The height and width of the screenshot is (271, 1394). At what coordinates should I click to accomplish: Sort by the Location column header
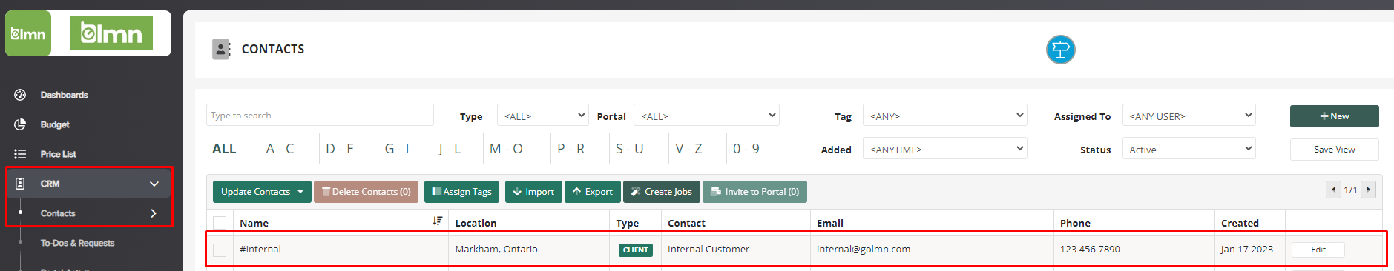coord(476,223)
